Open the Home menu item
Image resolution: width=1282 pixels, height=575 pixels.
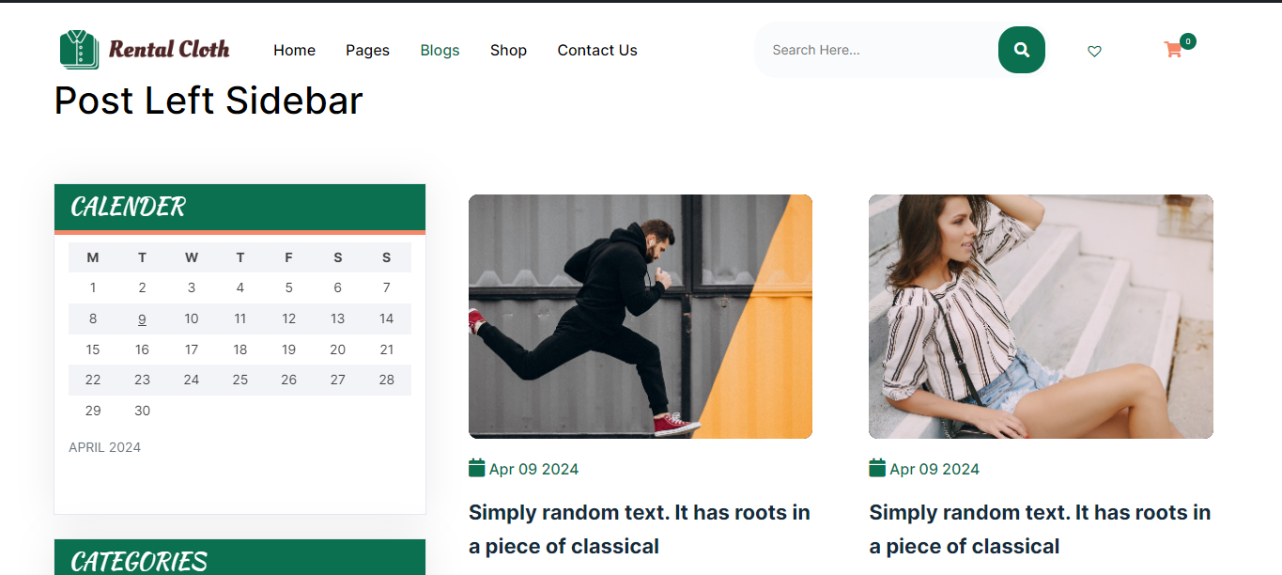[x=294, y=50]
